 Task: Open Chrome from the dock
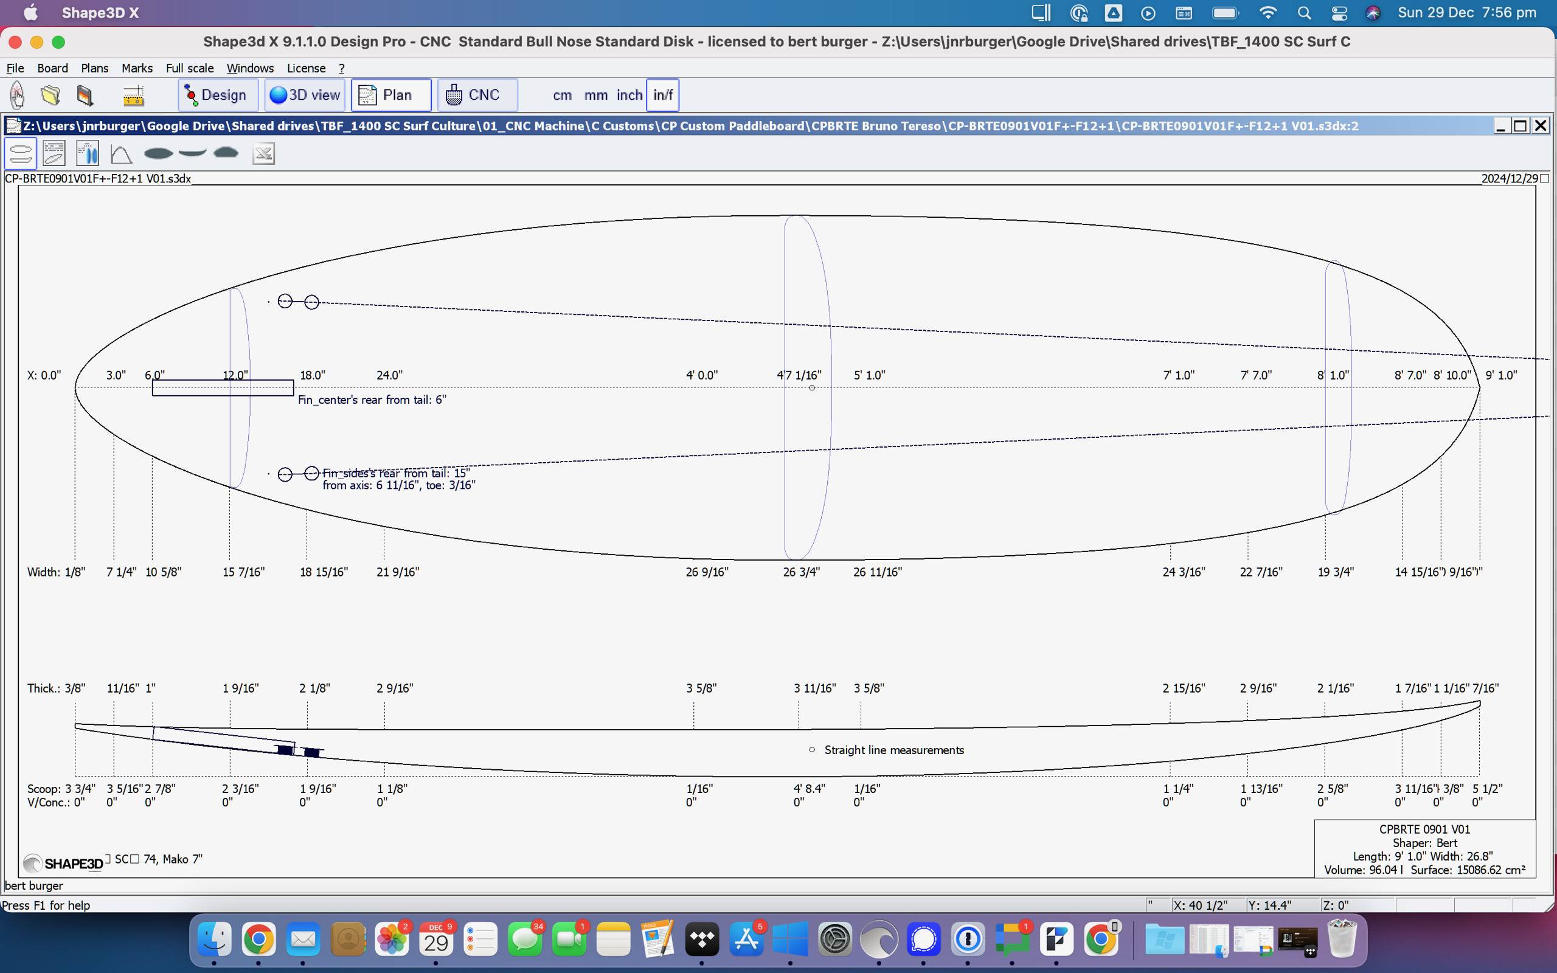(258, 940)
